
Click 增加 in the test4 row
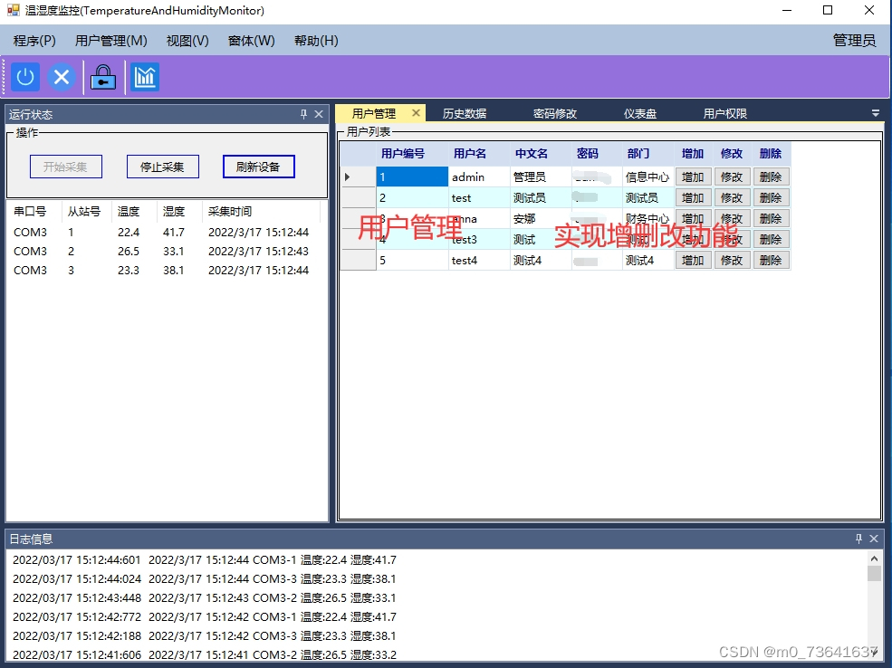pyautogui.click(x=693, y=261)
